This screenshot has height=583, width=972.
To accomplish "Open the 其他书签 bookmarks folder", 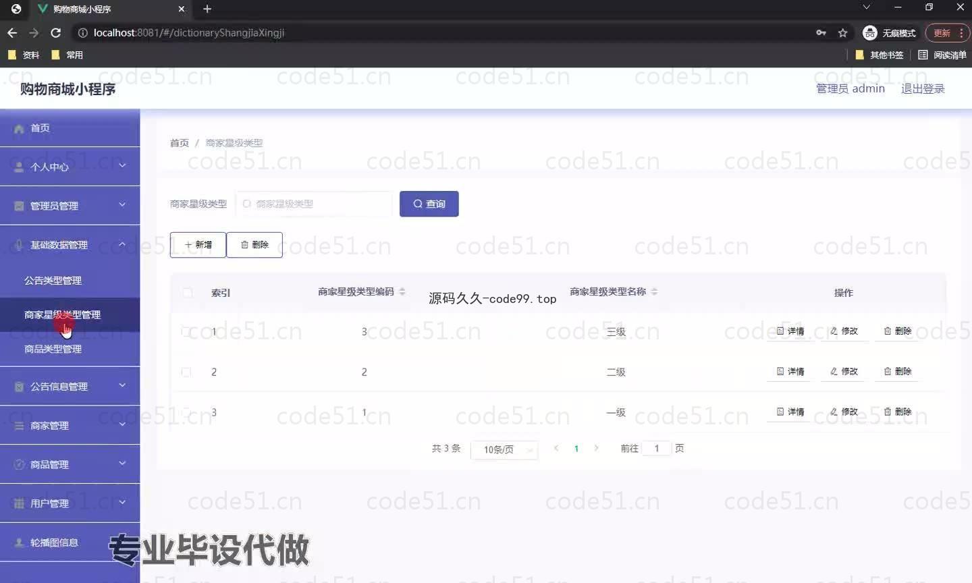I will coord(879,55).
